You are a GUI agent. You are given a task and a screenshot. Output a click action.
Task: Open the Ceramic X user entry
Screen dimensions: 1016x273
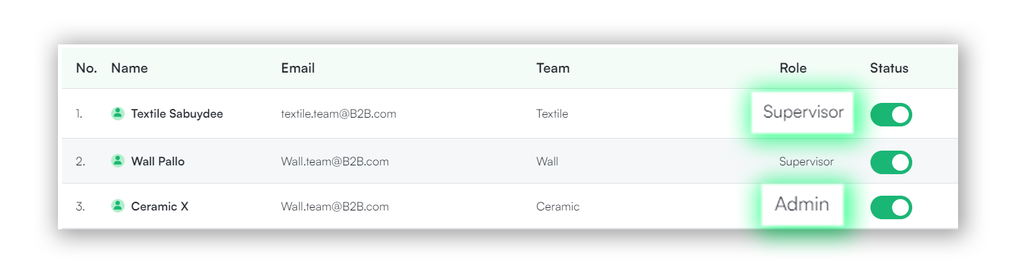[x=160, y=206]
